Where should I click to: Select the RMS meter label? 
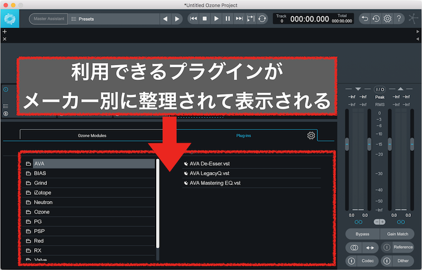(x=380, y=105)
